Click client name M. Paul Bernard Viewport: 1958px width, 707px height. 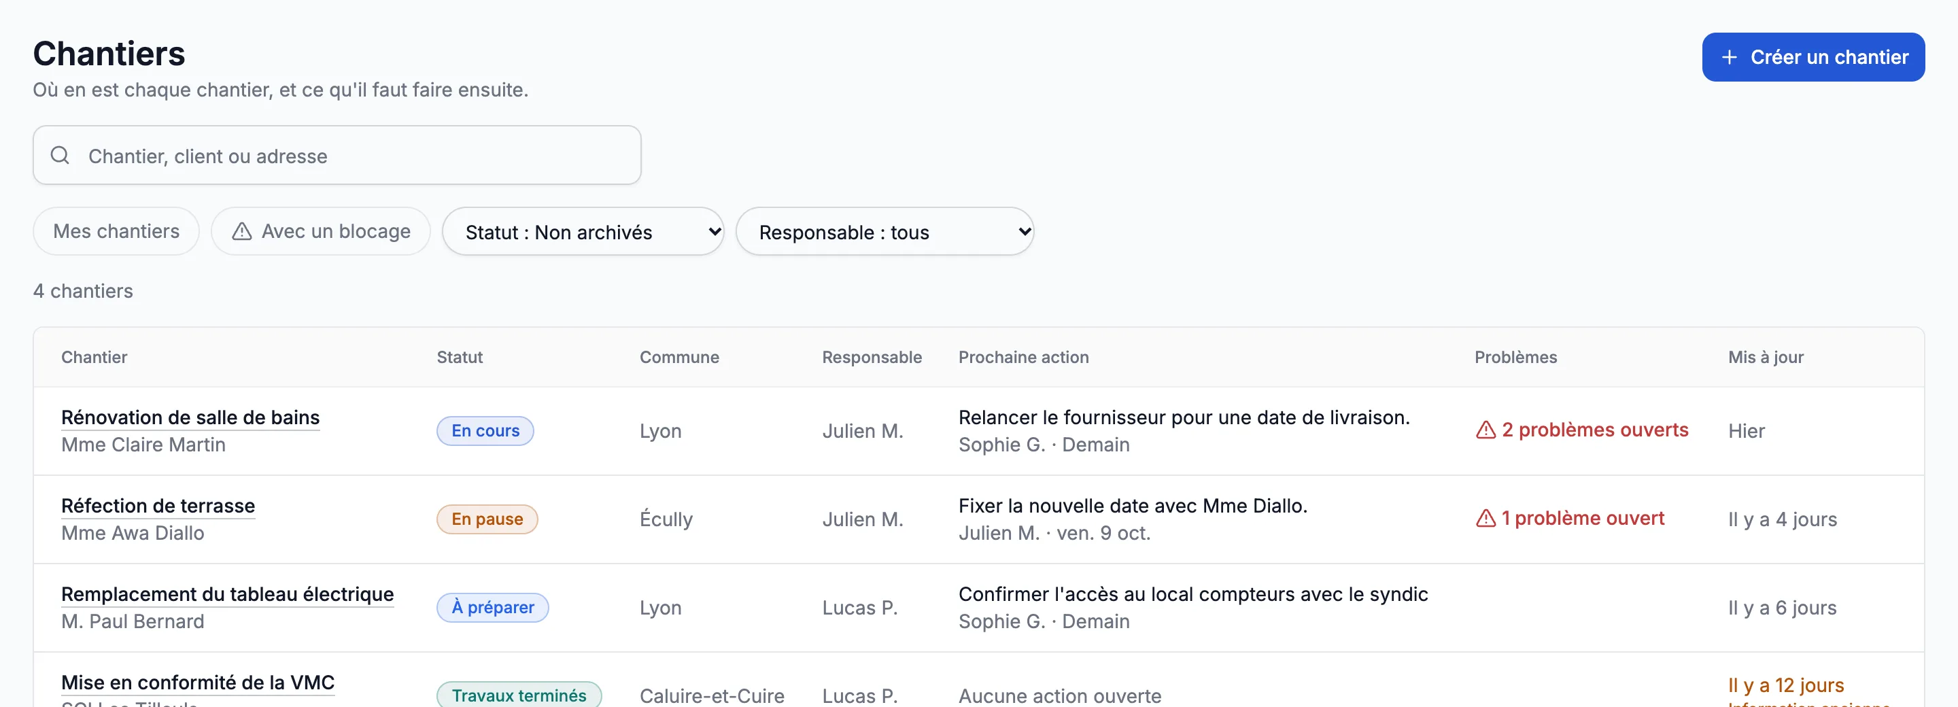[x=133, y=621]
